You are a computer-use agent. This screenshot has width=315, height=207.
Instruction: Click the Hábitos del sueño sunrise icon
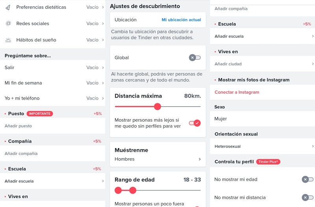pyautogui.click(x=8, y=40)
